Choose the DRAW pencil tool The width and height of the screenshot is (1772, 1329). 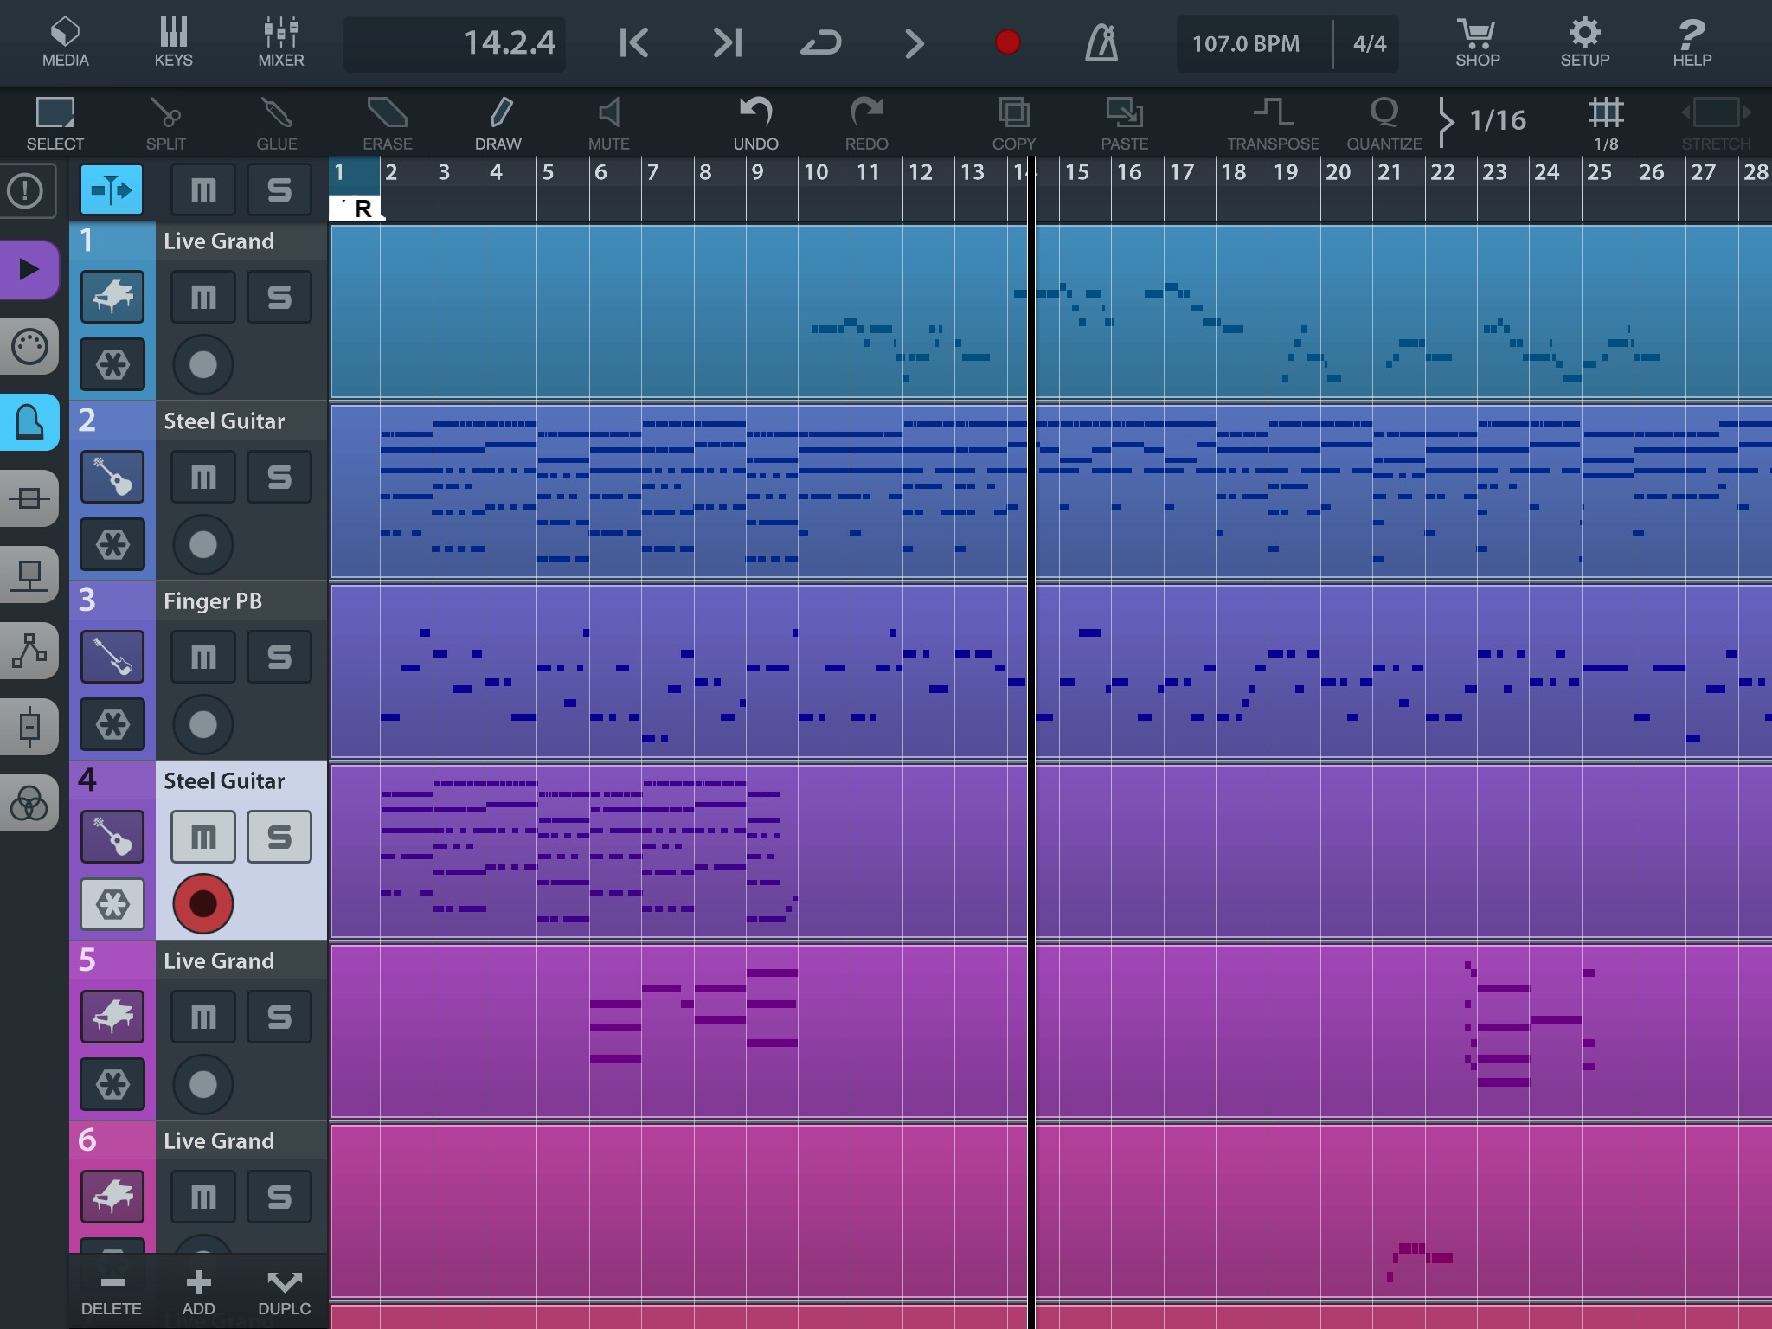(498, 123)
